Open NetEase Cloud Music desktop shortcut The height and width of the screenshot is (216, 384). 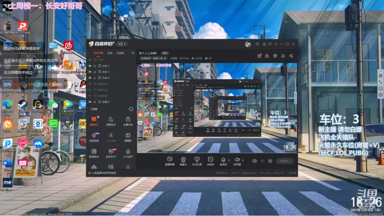(68, 47)
